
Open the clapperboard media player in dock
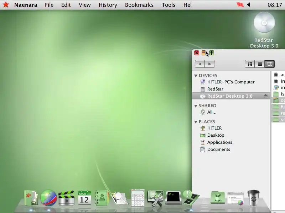pos(66,198)
